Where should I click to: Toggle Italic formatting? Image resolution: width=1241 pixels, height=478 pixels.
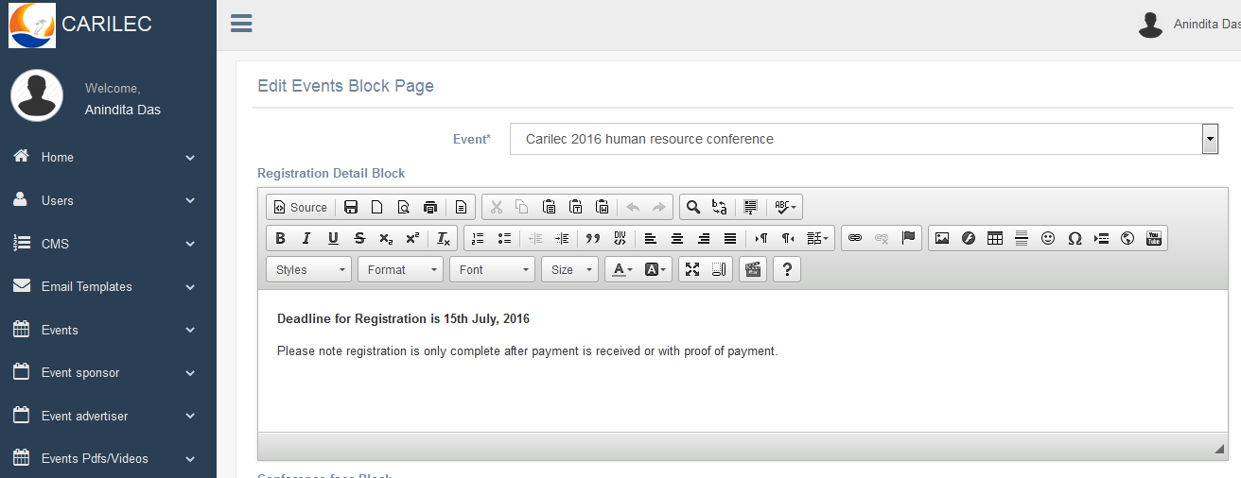[306, 238]
